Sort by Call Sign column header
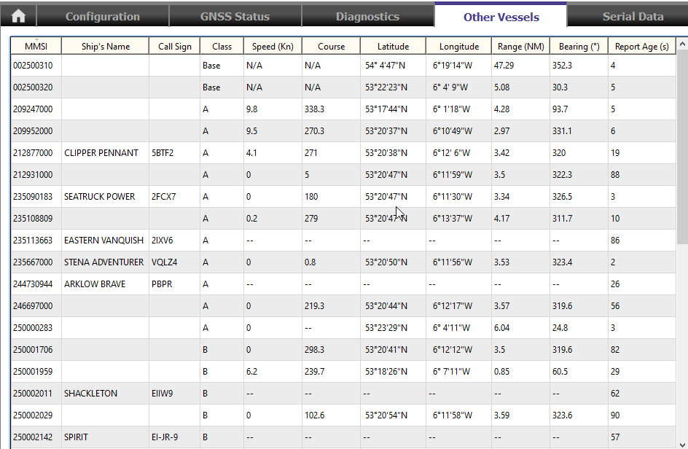 [x=175, y=46]
